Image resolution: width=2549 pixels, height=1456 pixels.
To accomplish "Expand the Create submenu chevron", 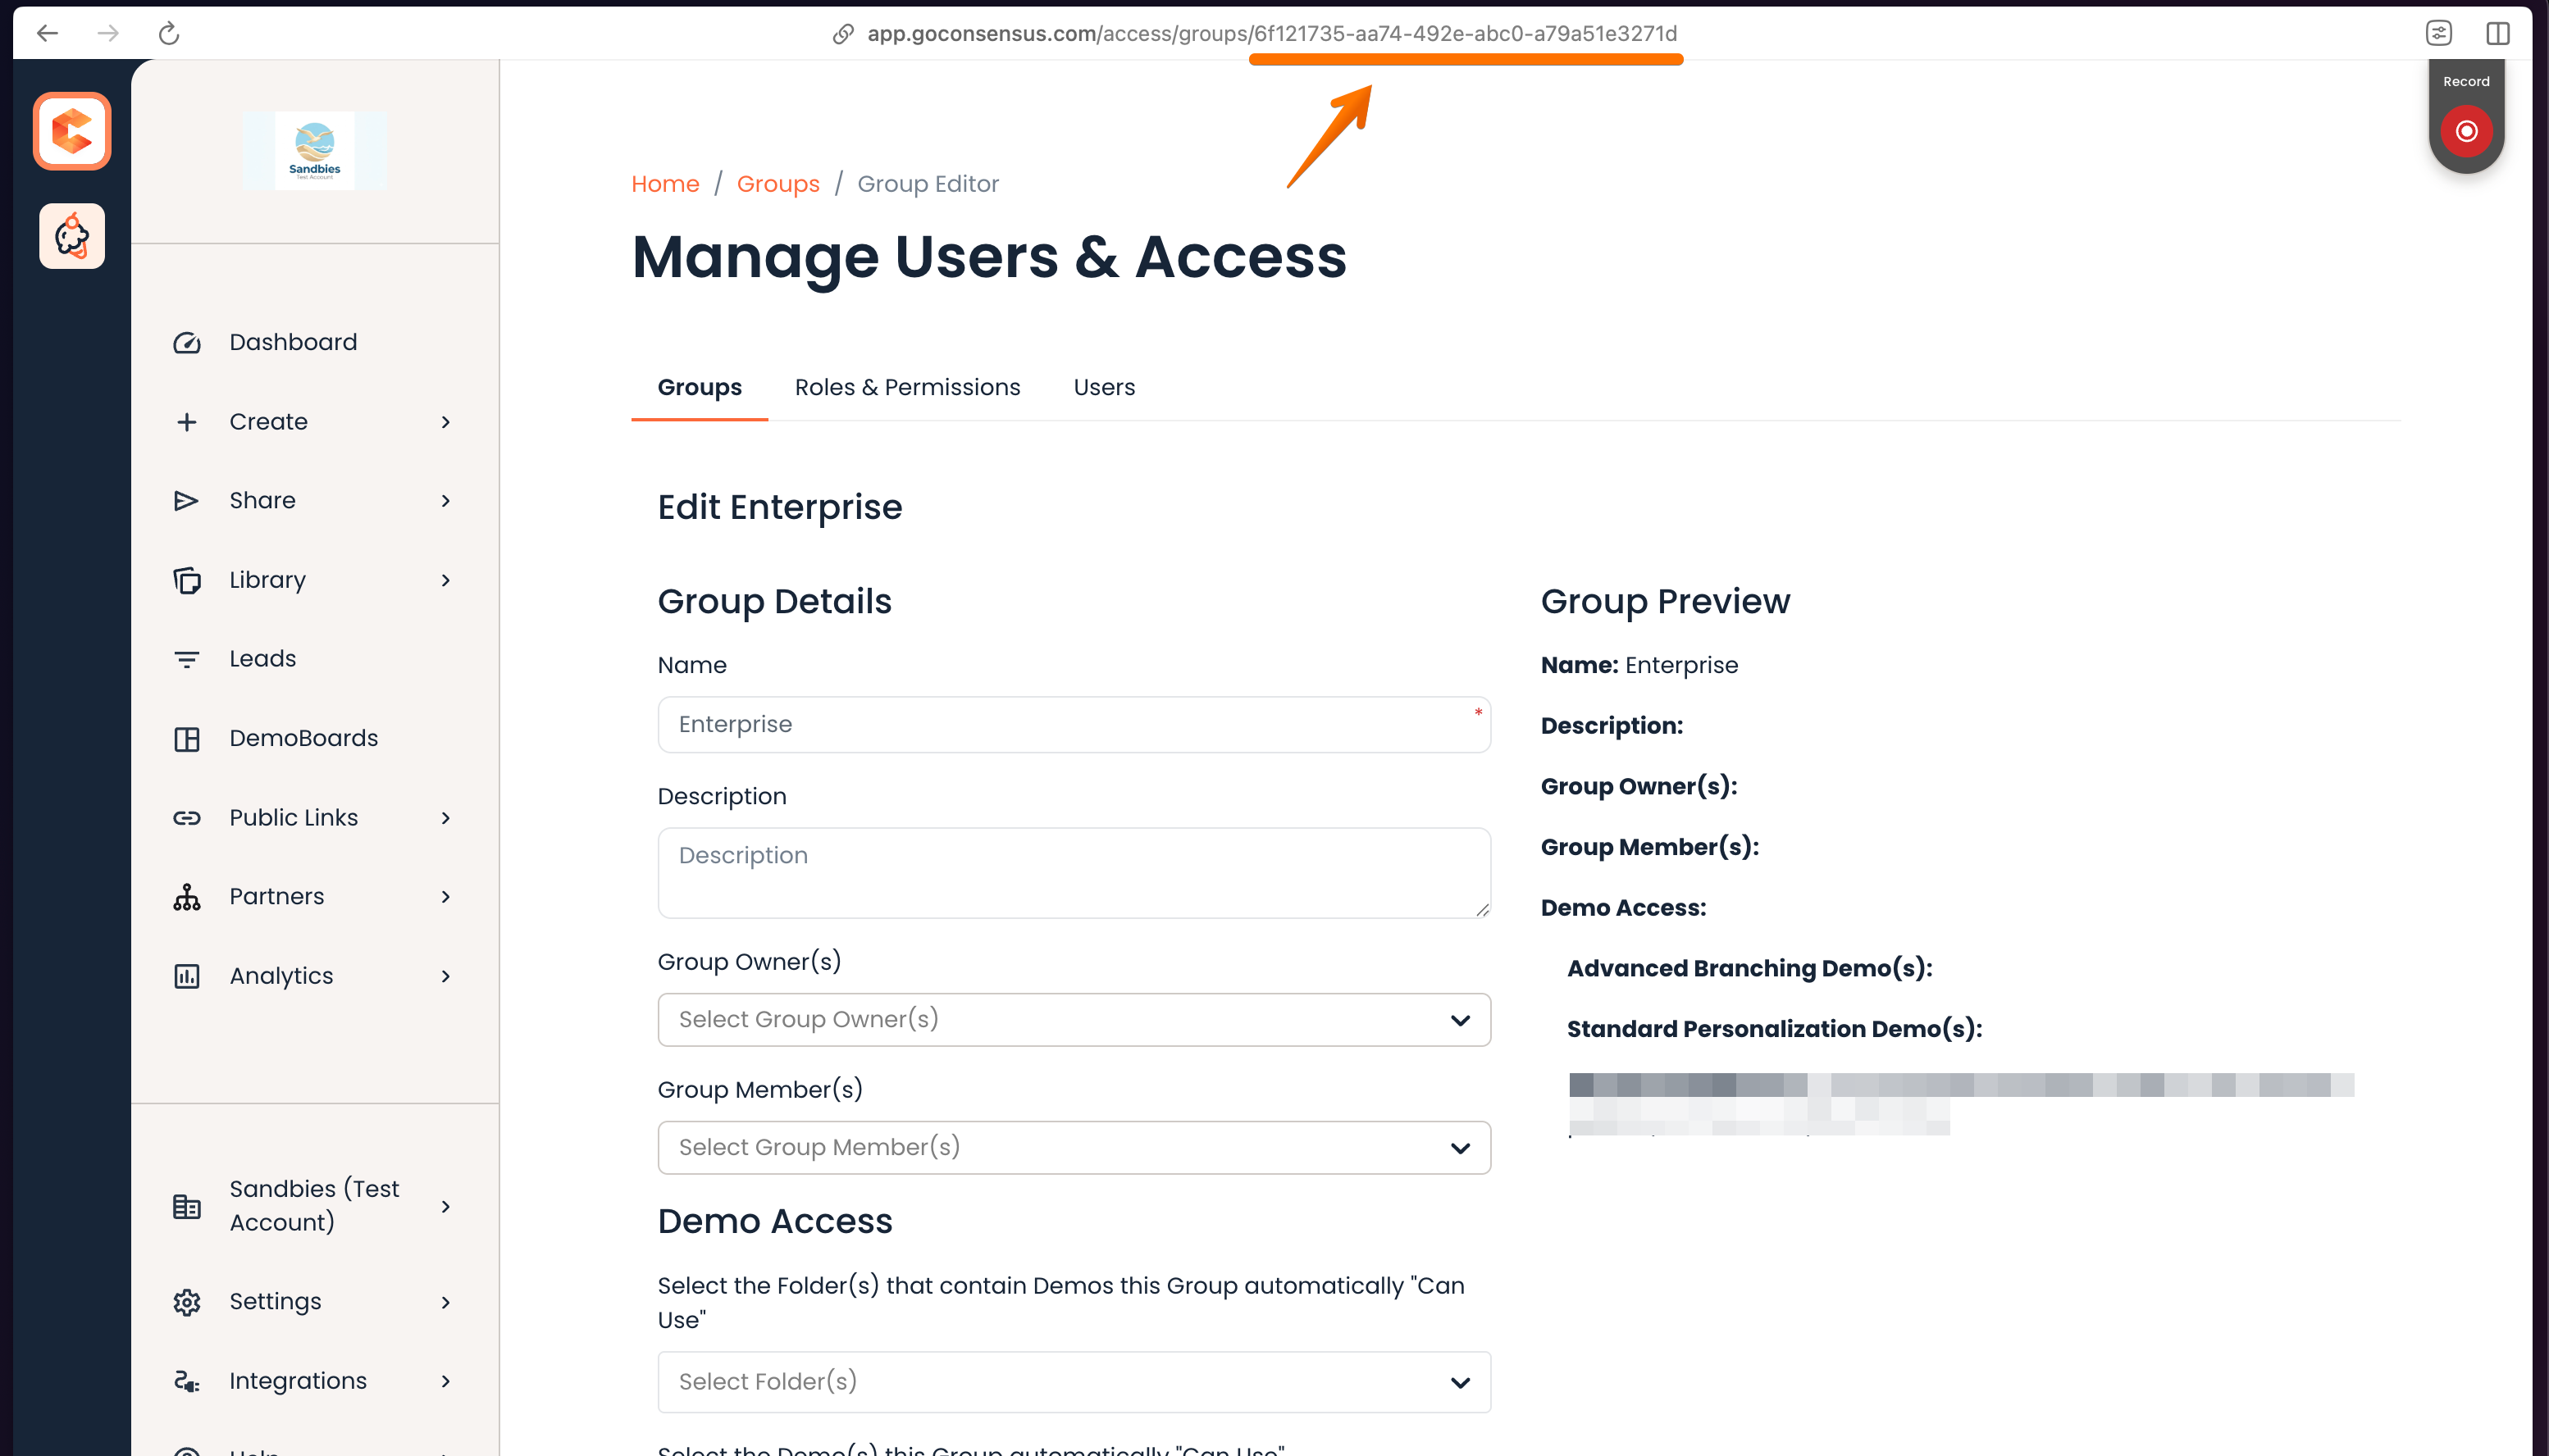I will point(446,422).
